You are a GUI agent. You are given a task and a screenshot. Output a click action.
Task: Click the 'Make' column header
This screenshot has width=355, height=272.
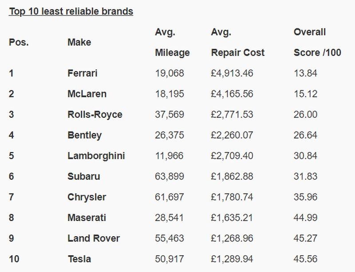coord(79,43)
